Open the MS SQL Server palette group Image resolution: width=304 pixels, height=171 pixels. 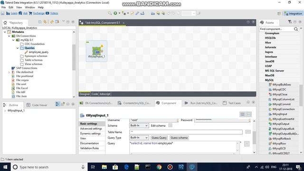coord(275,71)
